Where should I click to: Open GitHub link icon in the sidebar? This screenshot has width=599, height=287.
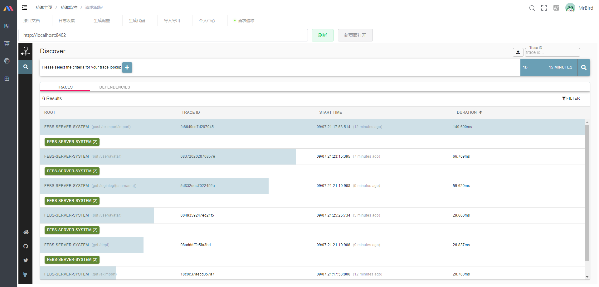click(26, 246)
